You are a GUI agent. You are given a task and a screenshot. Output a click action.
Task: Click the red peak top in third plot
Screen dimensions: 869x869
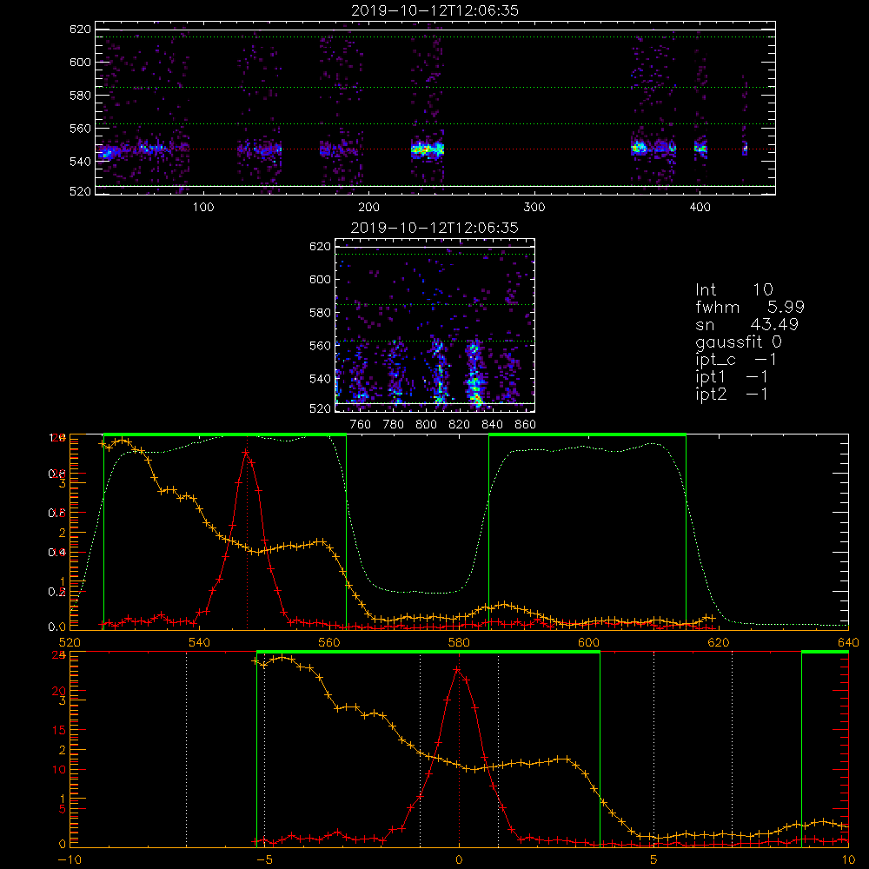coord(246,453)
